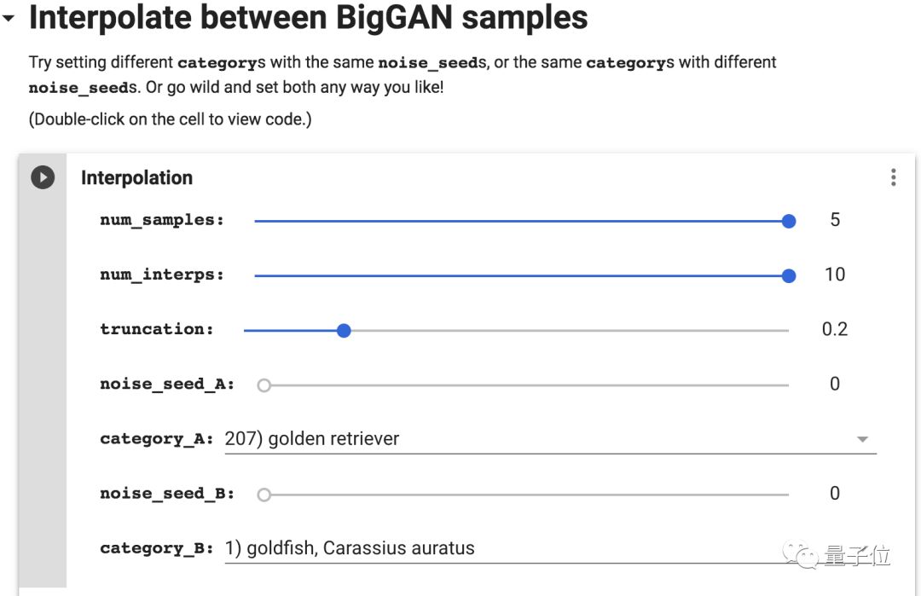
Task: Click the num_interps value 10
Action: (835, 275)
